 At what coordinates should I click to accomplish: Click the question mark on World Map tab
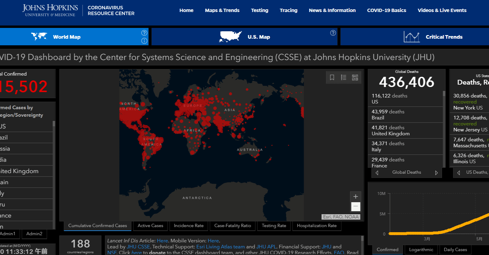(144, 33)
